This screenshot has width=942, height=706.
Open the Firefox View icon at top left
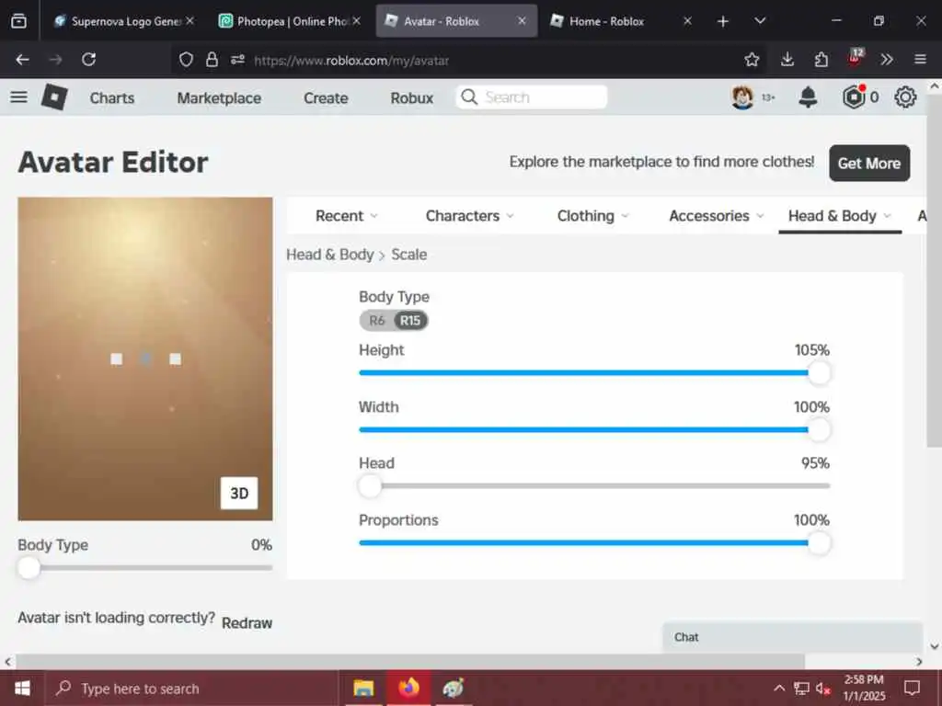[18, 22]
